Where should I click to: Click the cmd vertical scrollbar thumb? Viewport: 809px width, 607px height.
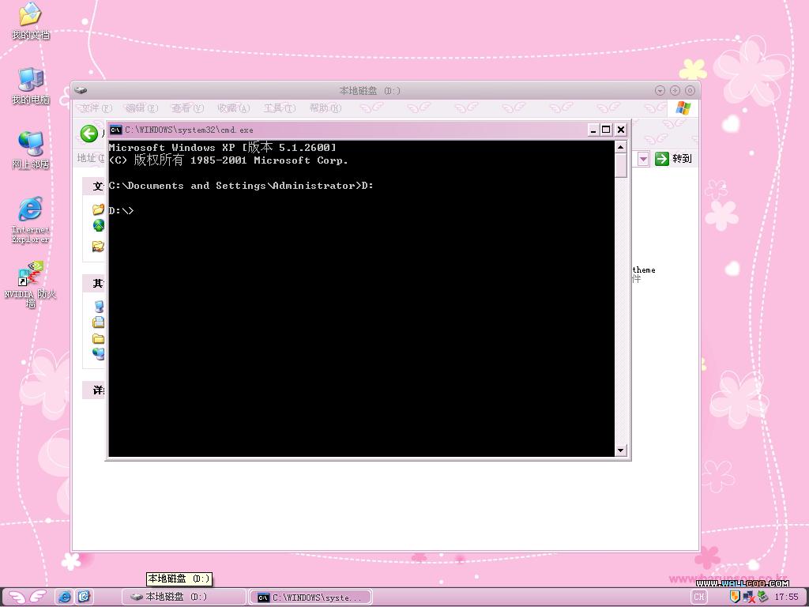click(621, 165)
